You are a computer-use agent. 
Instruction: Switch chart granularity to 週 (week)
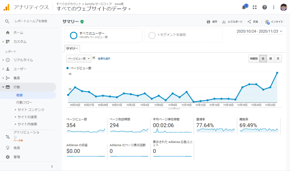click(x=271, y=58)
